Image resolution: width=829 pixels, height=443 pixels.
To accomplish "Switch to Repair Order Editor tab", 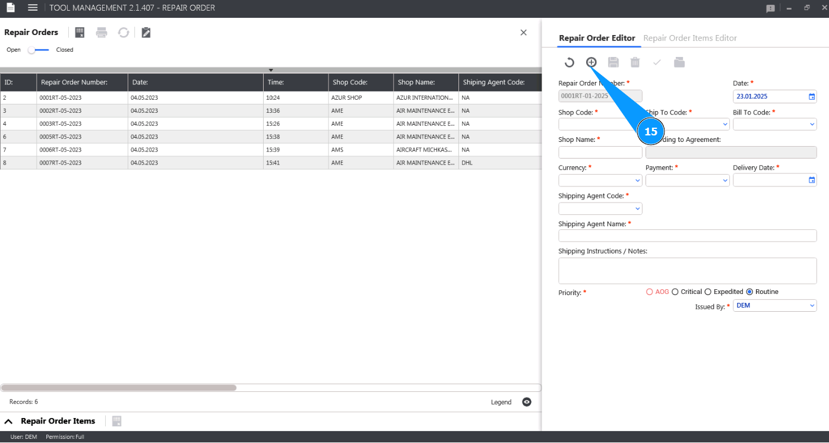I will (x=597, y=38).
